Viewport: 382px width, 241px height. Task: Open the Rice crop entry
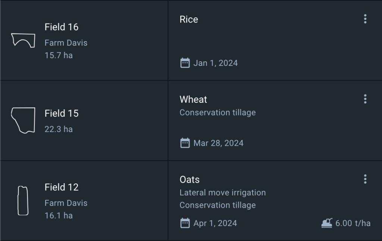point(189,19)
